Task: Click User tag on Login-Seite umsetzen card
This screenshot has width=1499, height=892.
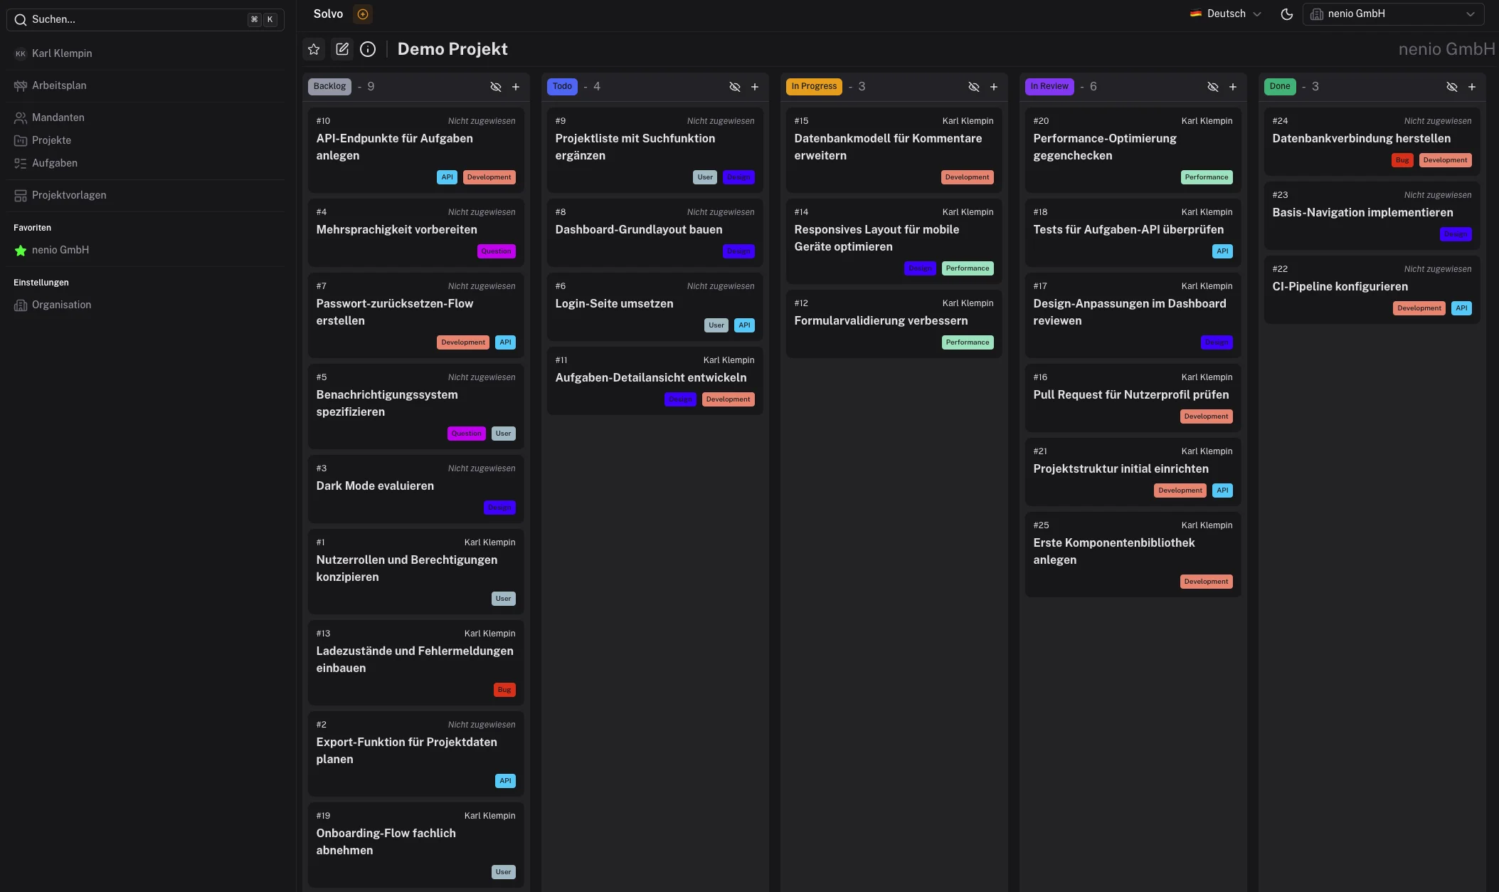Action: pyautogui.click(x=716, y=325)
